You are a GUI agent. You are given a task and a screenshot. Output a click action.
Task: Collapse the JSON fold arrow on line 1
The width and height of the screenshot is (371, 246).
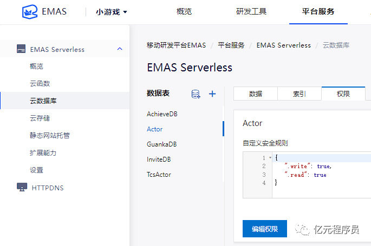click(270, 157)
